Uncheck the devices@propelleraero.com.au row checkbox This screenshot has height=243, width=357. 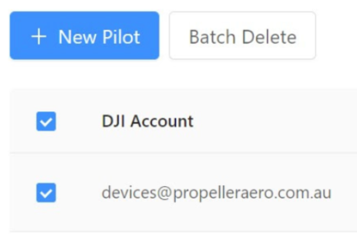click(x=46, y=192)
